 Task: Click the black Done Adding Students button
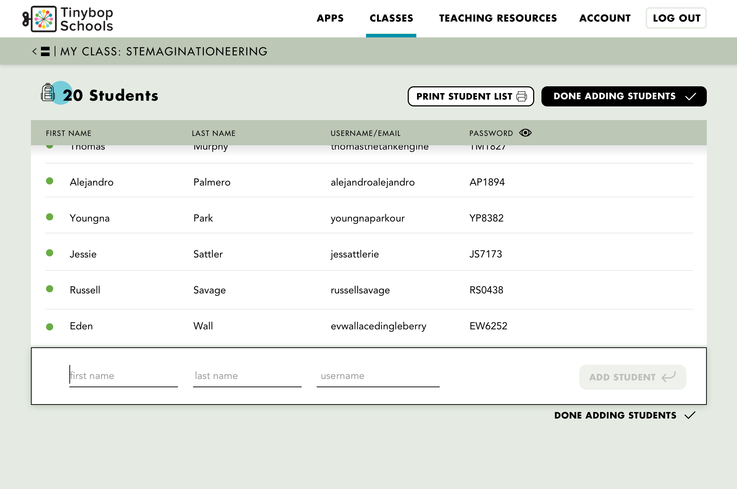[624, 96]
